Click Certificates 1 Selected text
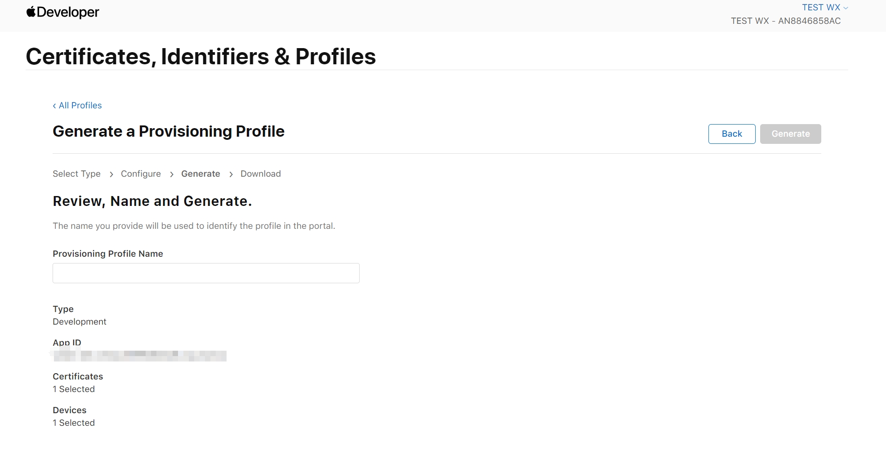Screen dimensions: 886x455 point(74,389)
